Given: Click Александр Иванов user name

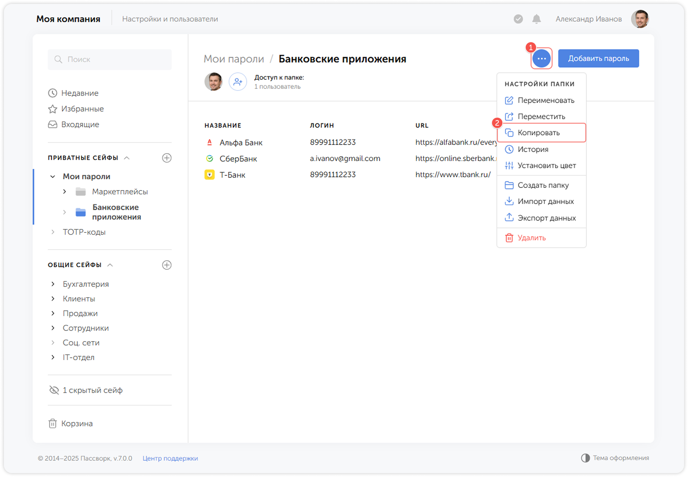Looking at the screenshot, I should pyautogui.click(x=589, y=19).
